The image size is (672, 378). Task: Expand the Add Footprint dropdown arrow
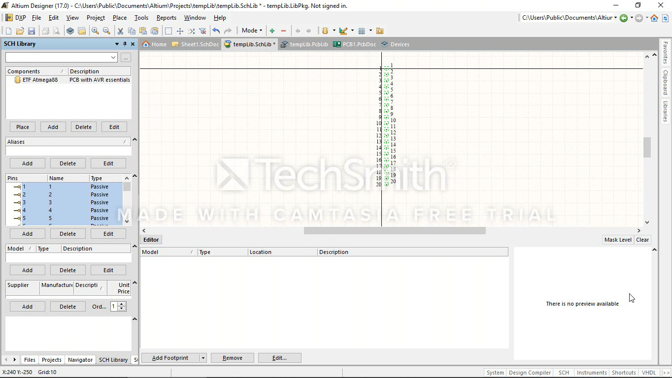(203, 358)
